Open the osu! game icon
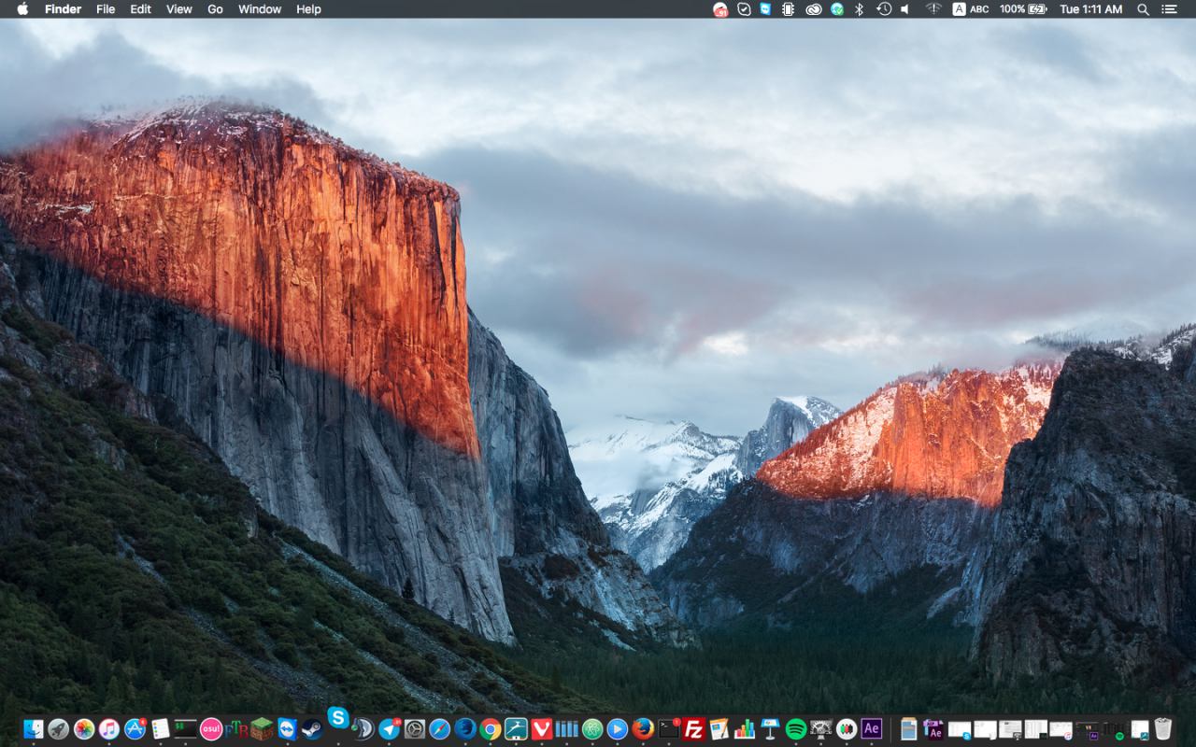This screenshot has width=1196, height=747. click(x=211, y=729)
